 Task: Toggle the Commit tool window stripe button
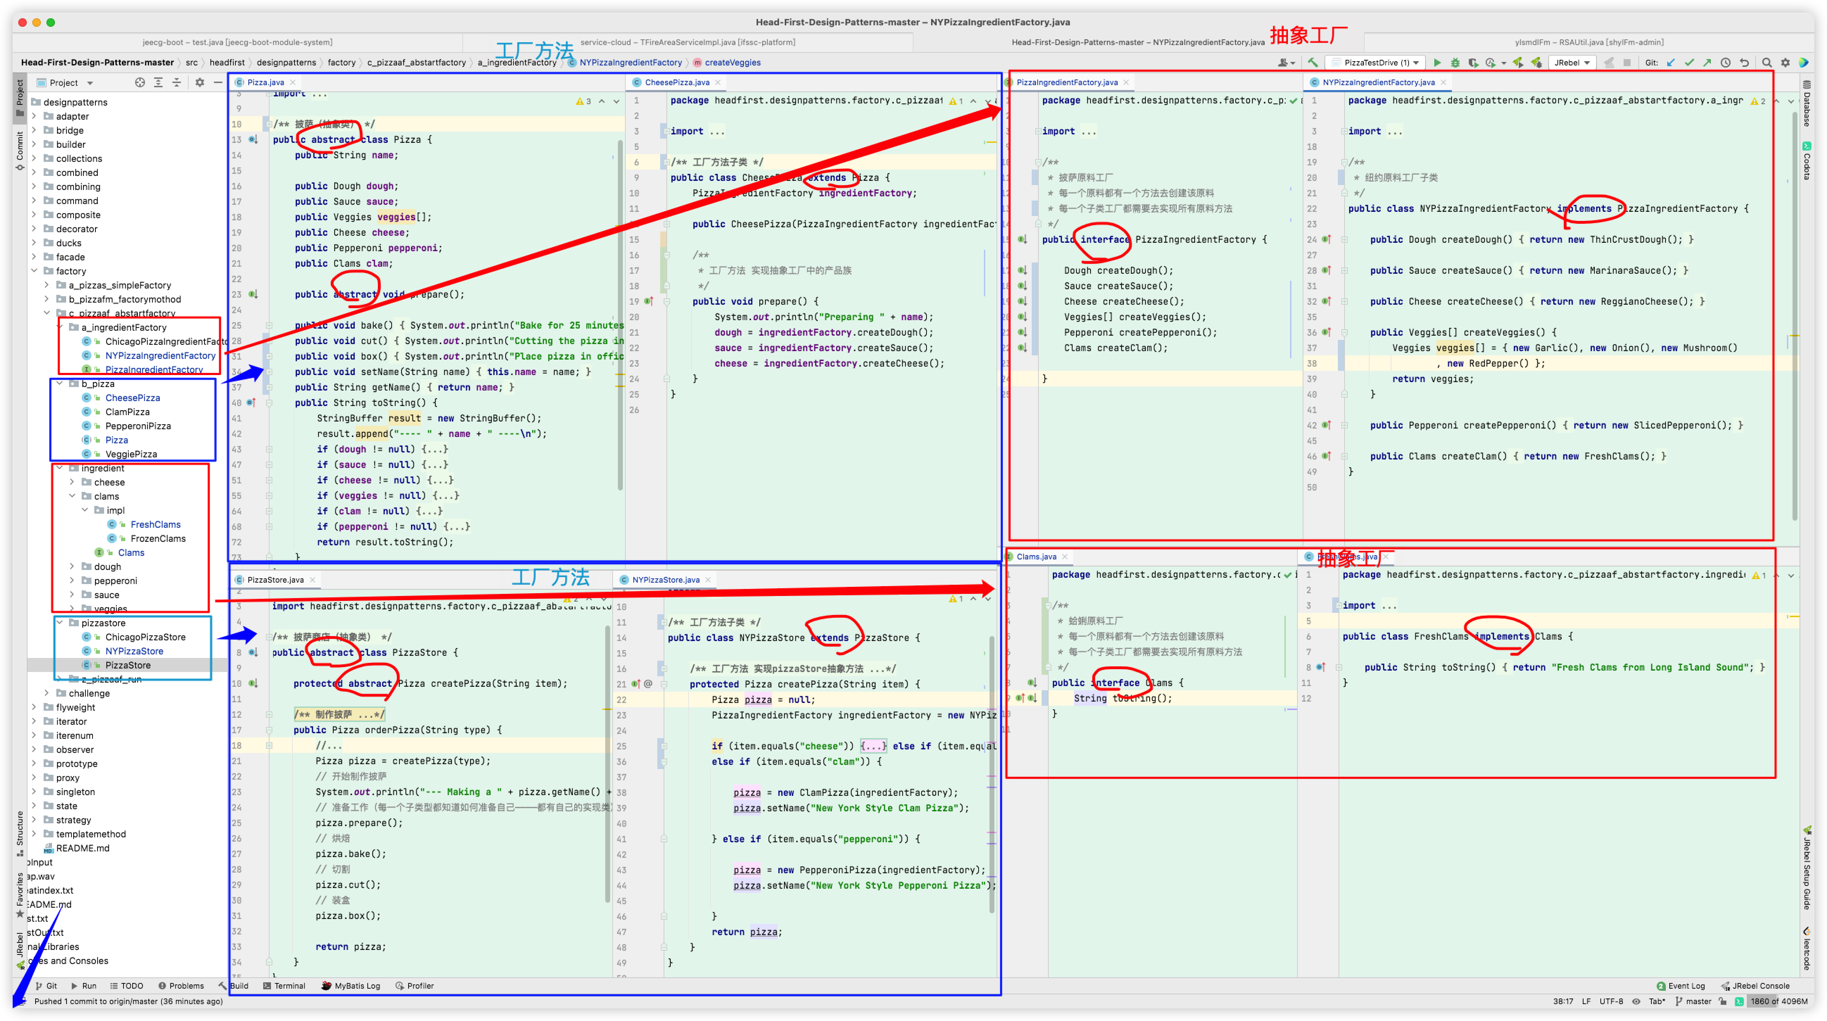[20, 150]
